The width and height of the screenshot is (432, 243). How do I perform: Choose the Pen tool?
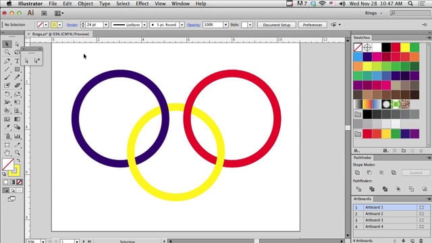(7, 61)
